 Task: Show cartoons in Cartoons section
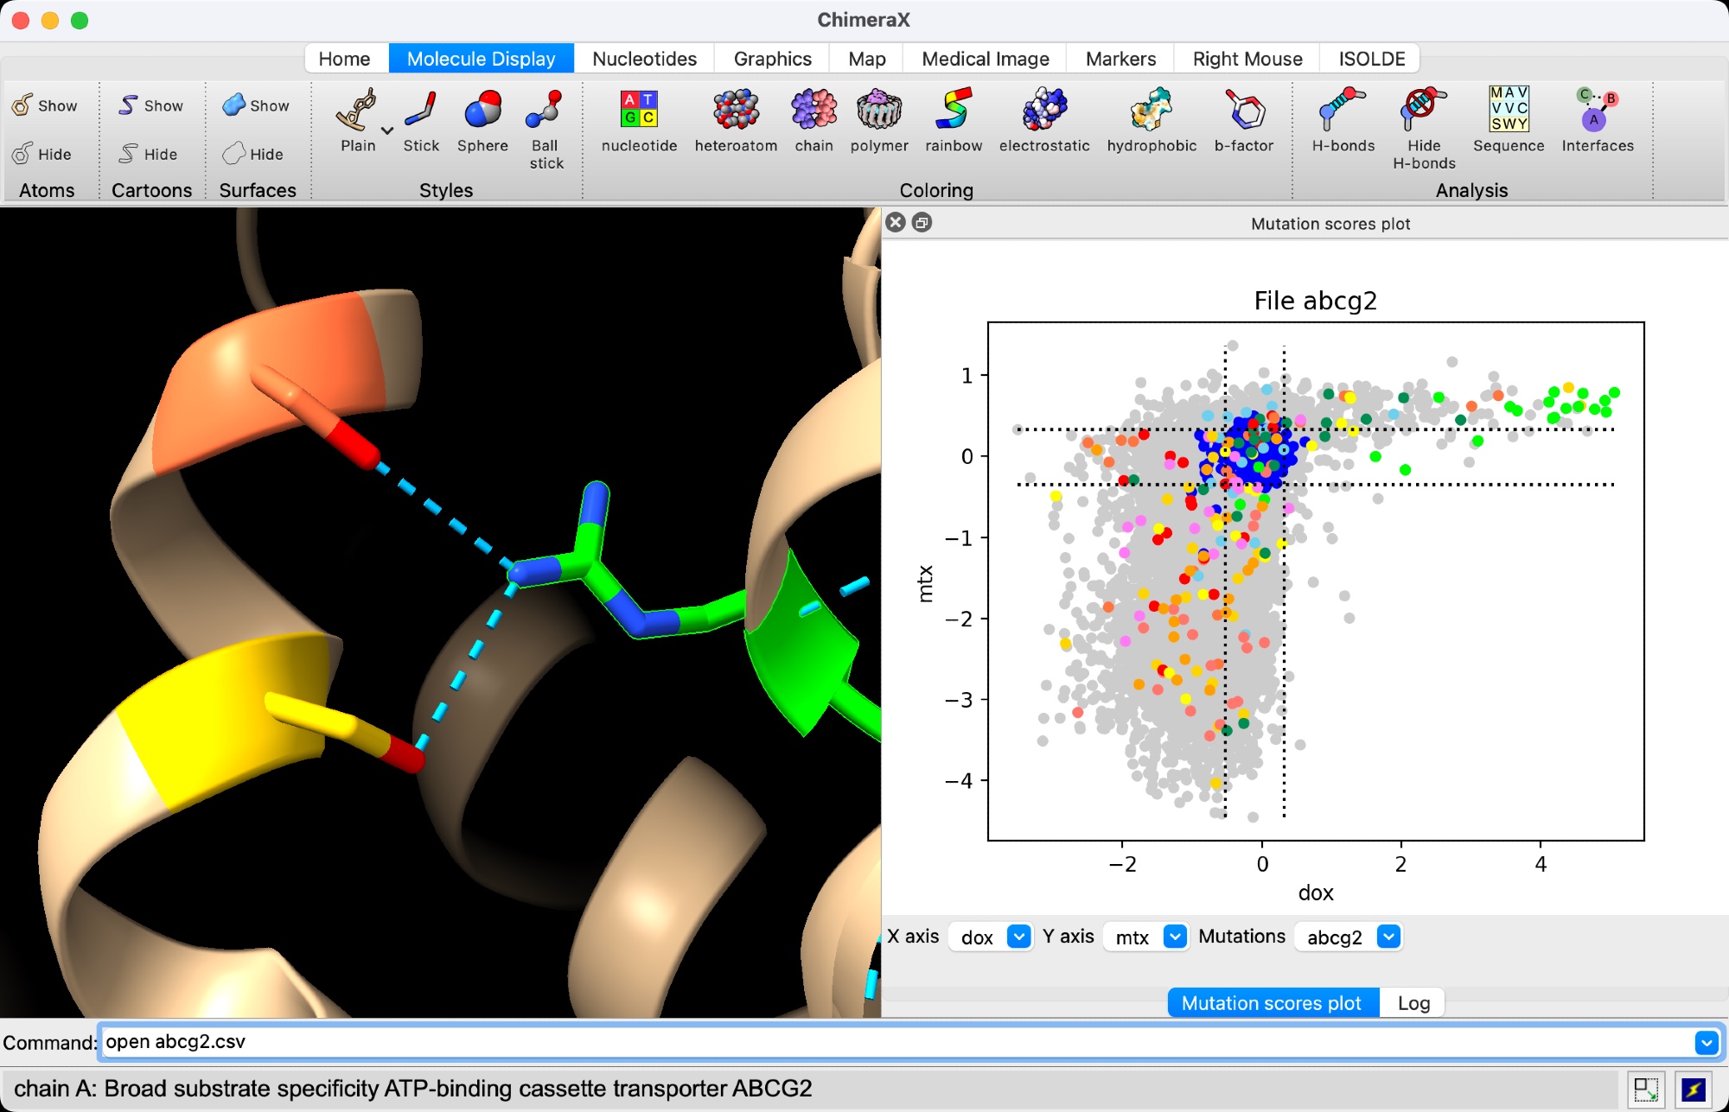pyautogui.click(x=151, y=105)
